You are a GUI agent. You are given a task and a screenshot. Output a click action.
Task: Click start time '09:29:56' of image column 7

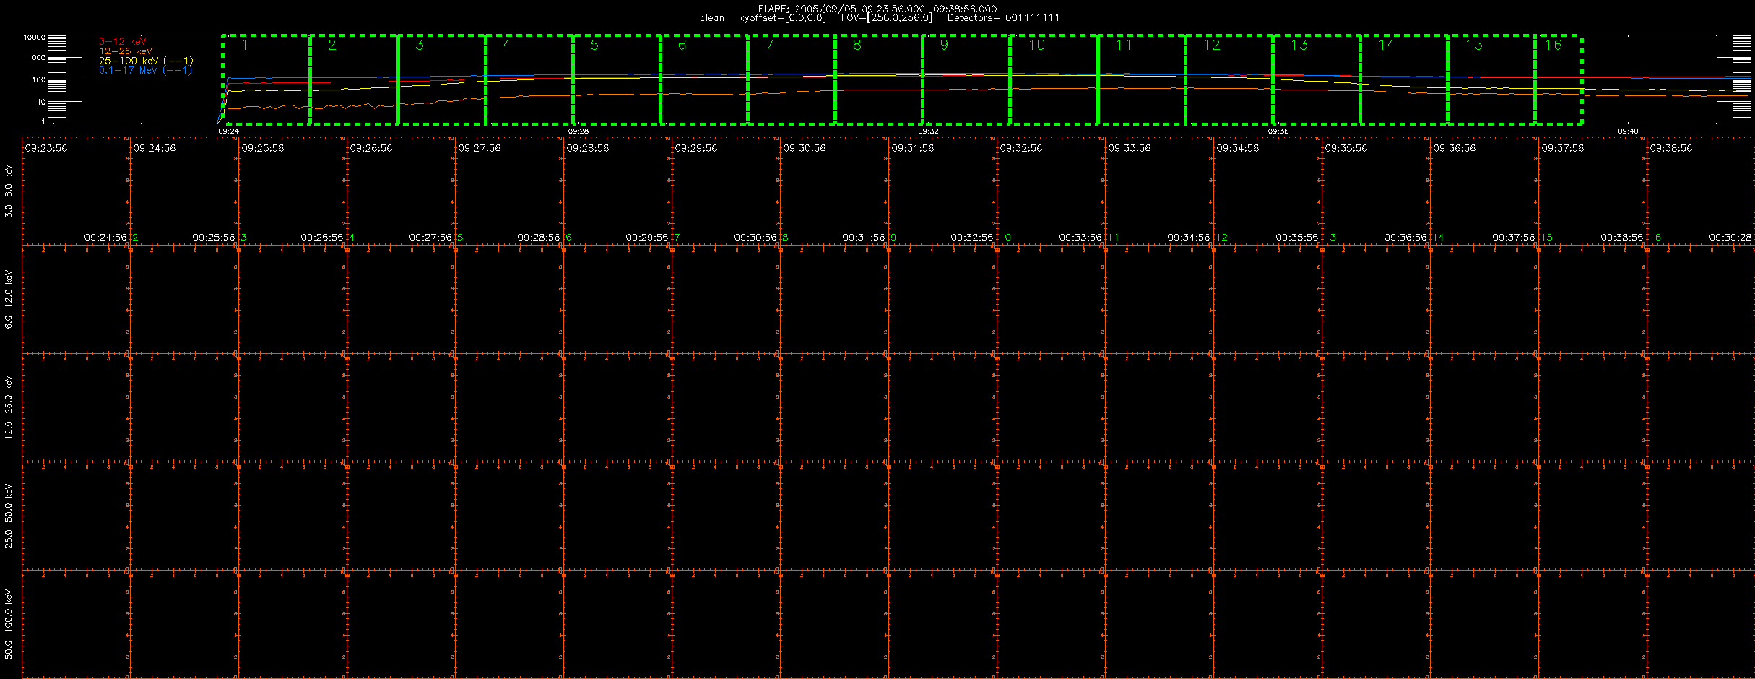click(x=696, y=148)
